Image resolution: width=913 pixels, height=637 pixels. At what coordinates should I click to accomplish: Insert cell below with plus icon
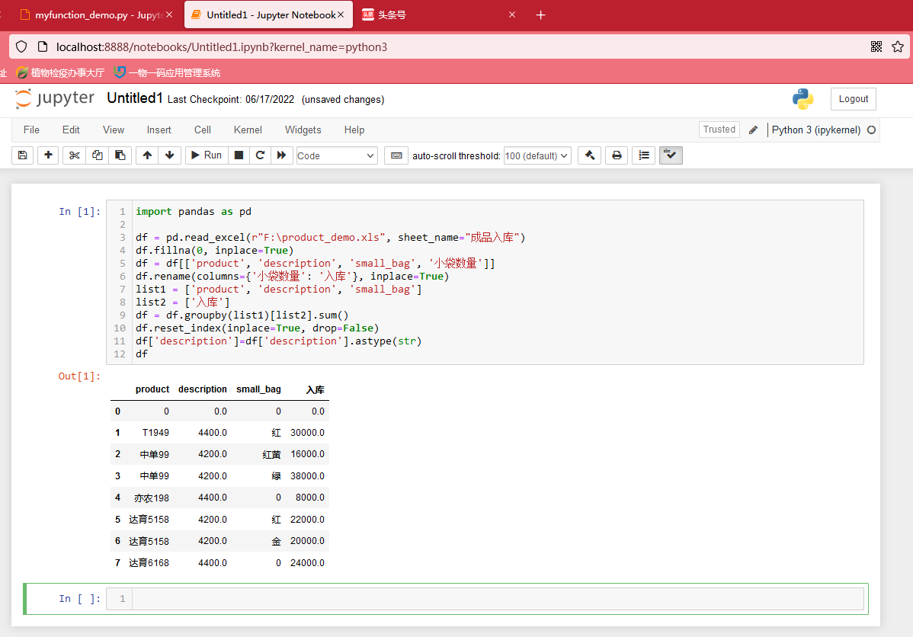click(x=48, y=155)
